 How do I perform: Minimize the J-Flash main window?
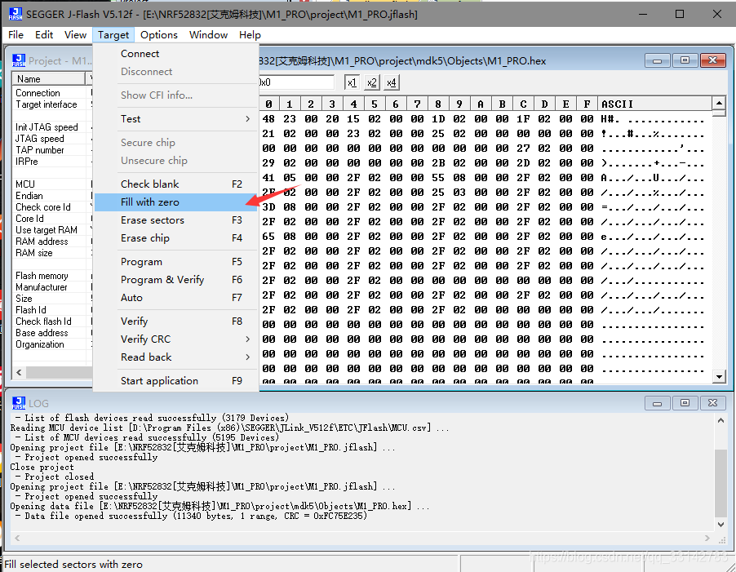pyautogui.click(x=643, y=14)
